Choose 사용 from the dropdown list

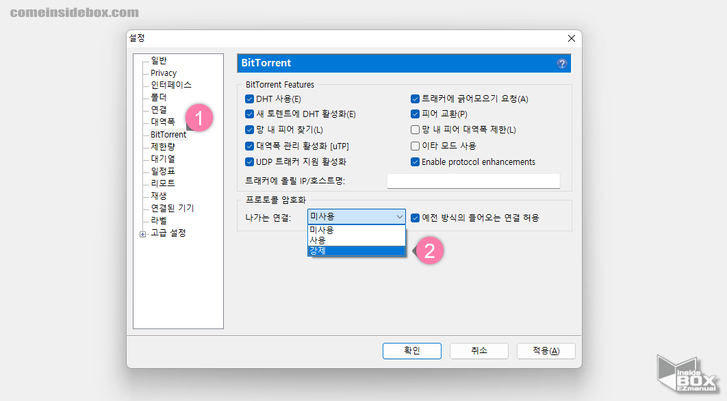tap(357, 240)
